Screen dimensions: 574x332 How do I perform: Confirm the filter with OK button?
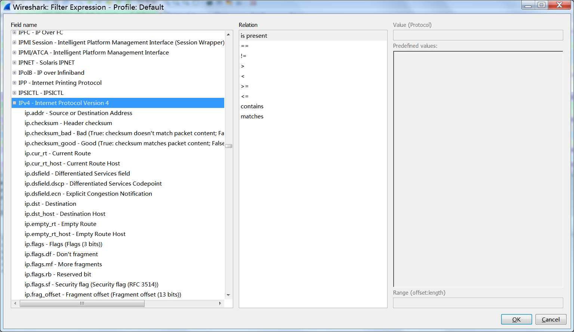click(516, 319)
